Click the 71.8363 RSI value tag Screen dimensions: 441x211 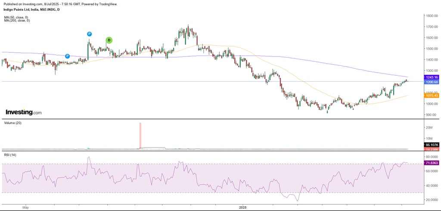(x=431, y=163)
